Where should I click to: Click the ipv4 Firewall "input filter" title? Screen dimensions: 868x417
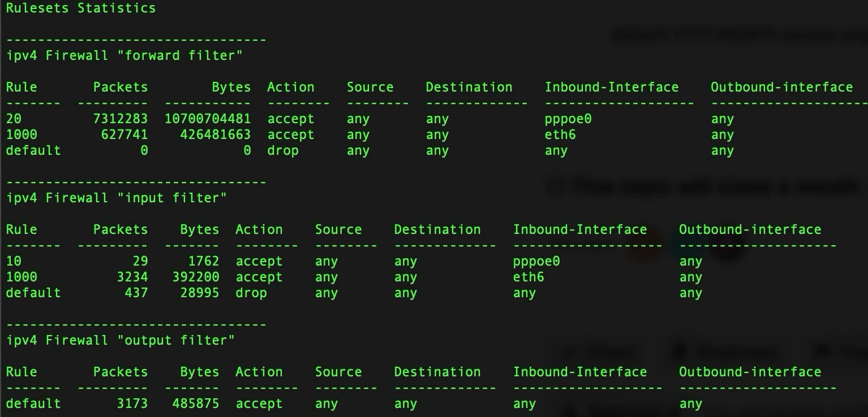tap(117, 198)
